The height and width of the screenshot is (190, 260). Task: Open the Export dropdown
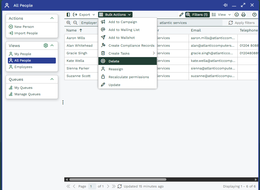pyautogui.click(x=84, y=15)
